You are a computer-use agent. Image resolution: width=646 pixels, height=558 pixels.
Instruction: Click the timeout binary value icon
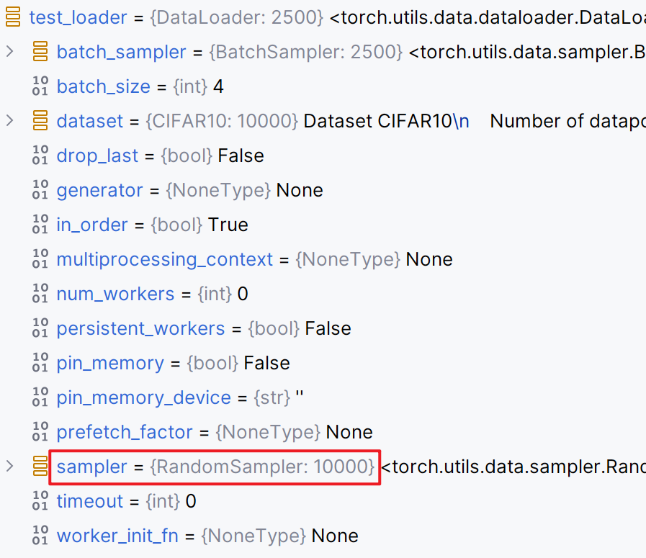(40, 500)
